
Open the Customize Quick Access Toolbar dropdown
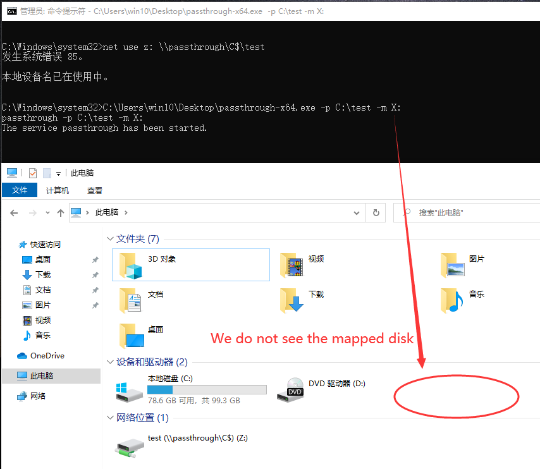(x=59, y=174)
